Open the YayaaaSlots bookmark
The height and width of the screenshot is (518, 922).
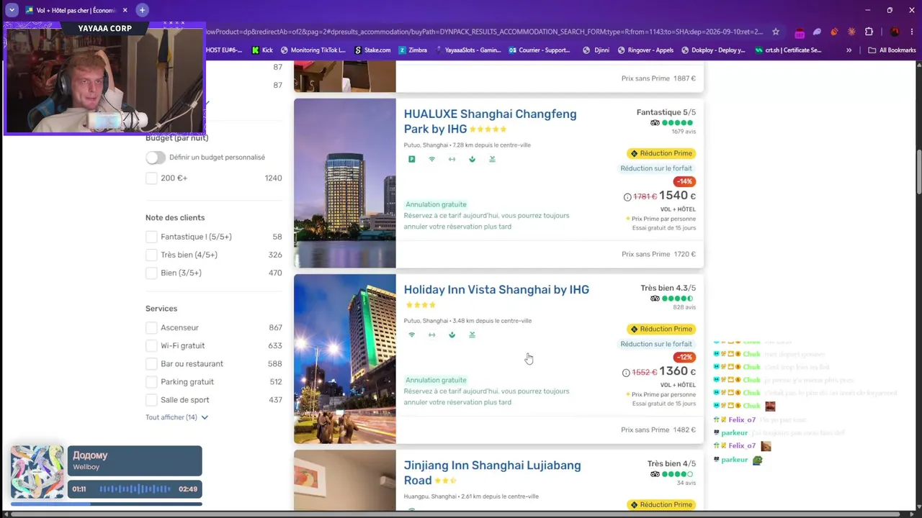click(x=467, y=50)
